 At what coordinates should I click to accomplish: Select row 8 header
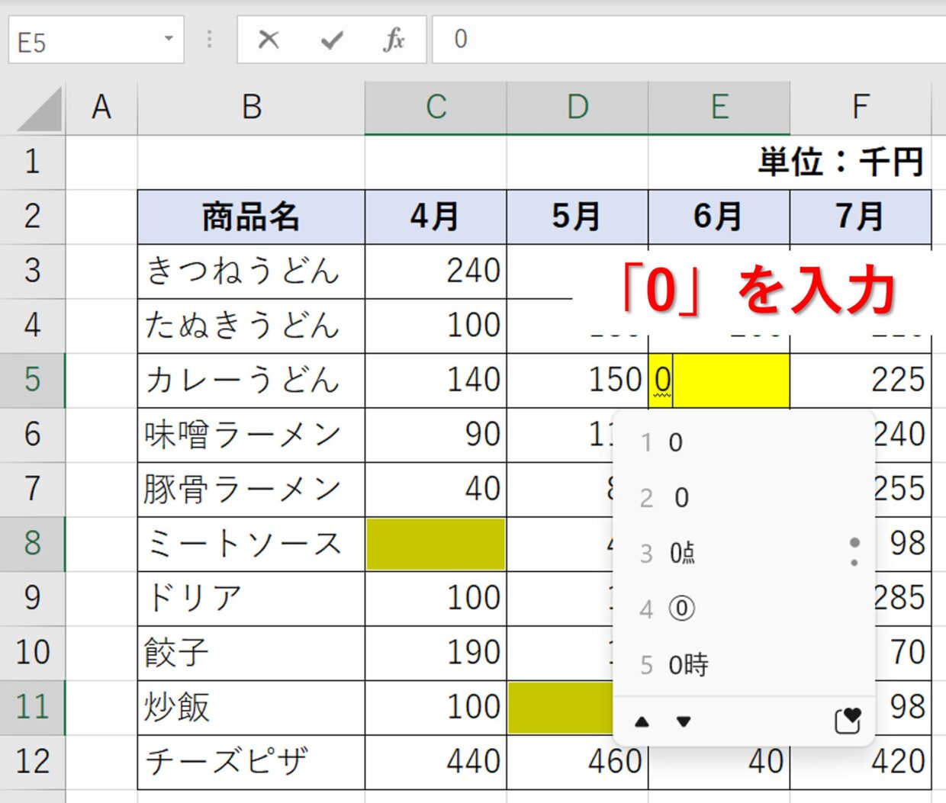point(32,544)
